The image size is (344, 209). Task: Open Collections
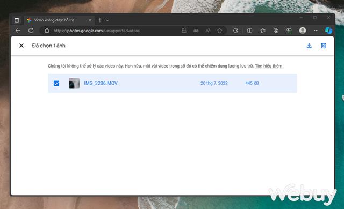pyautogui.click(x=276, y=31)
